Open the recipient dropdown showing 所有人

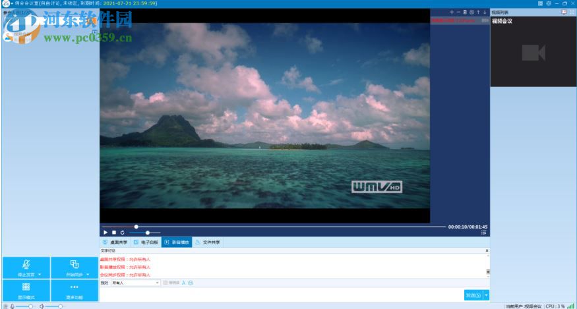[x=136, y=283]
